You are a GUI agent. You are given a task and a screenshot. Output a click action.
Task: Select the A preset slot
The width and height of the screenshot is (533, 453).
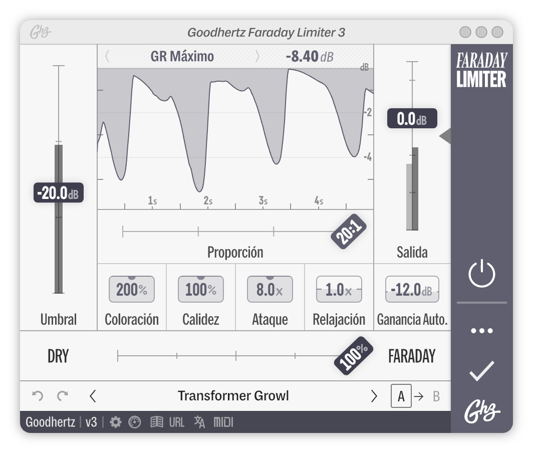pyautogui.click(x=401, y=396)
